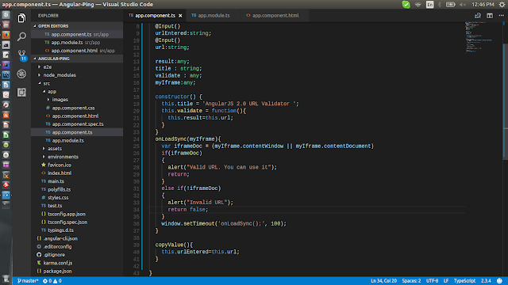Change line ending via LF status item

(x=446, y=281)
